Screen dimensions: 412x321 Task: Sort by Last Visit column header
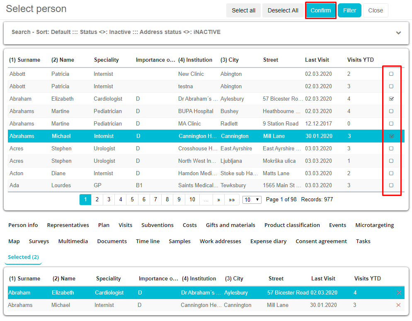point(317,60)
